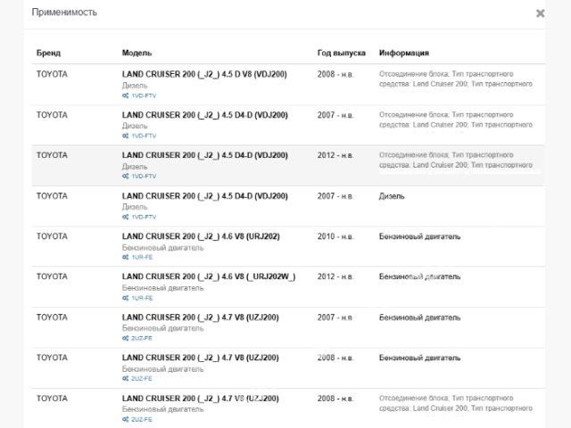Click the Информация column header

pos(403,53)
